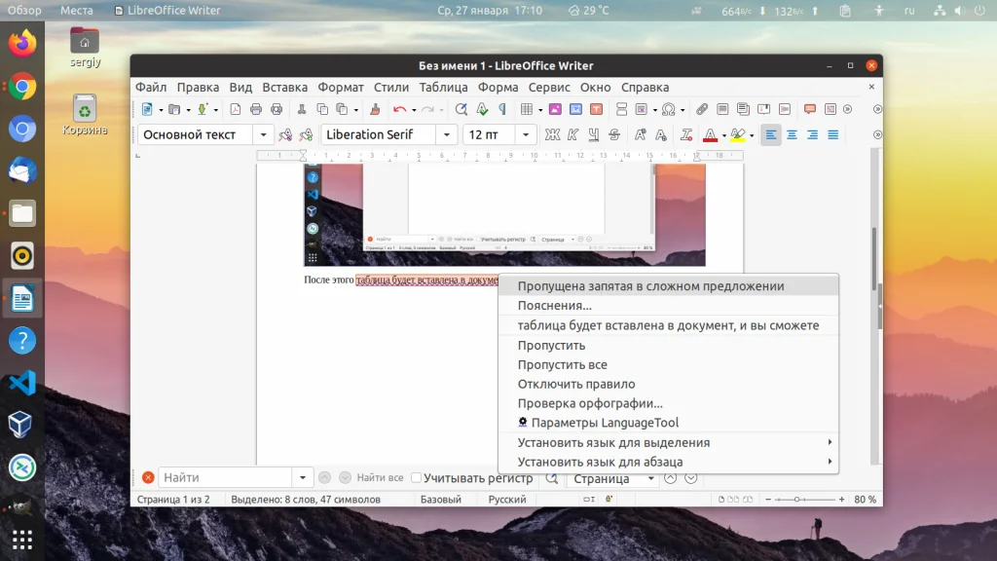This screenshot has height=561, width=997.
Task: Export the document directly as PDF
Action: click(235, 109)
